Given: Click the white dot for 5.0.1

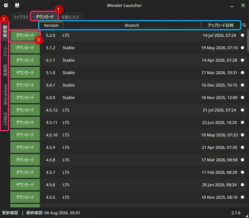Looking at the screenshot, I should point(242,85).
